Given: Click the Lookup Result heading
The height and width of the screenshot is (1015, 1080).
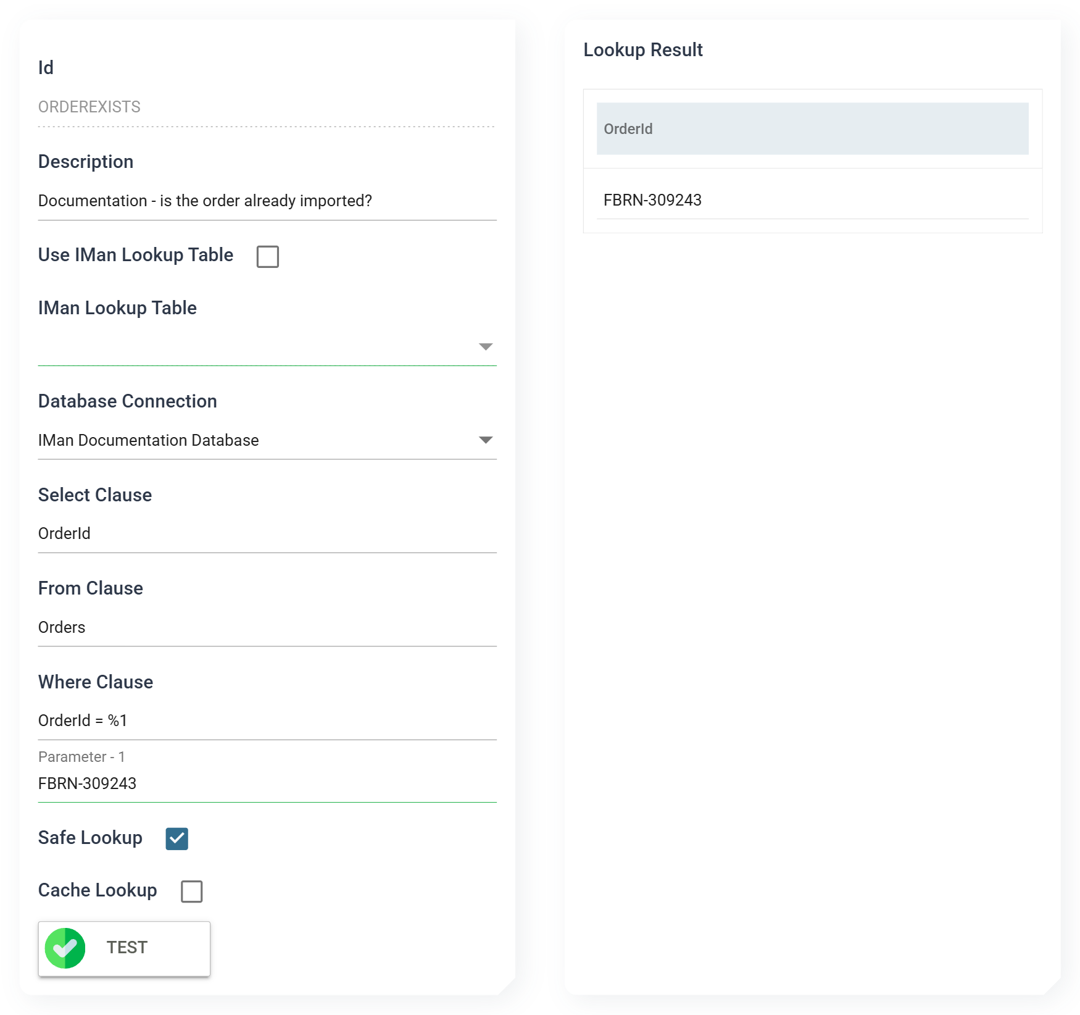Looking at the screenshot, I should (643, 50).
